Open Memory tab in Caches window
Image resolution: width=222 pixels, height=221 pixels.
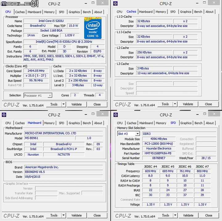[x=161, y=12]
